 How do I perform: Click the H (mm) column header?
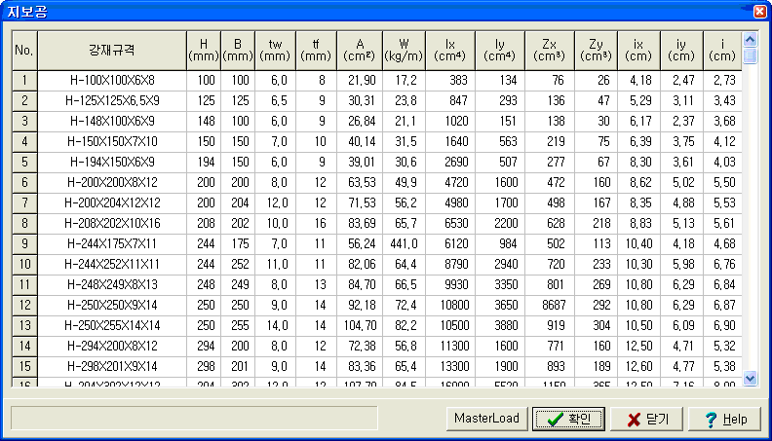204,51
